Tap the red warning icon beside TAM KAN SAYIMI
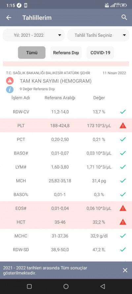The image size is (132, 294). (10, 81)
